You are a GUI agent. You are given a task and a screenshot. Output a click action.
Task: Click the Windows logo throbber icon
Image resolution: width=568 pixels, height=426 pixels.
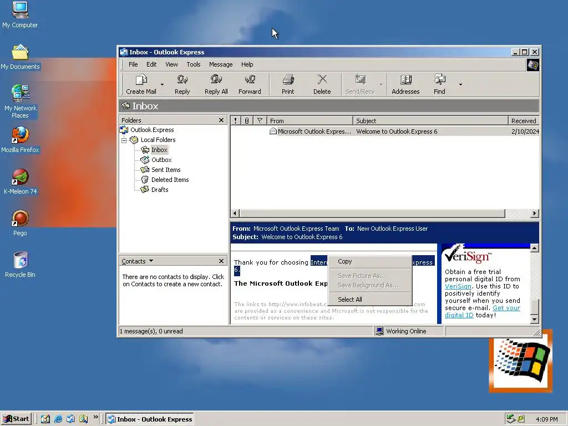(532, 65)
